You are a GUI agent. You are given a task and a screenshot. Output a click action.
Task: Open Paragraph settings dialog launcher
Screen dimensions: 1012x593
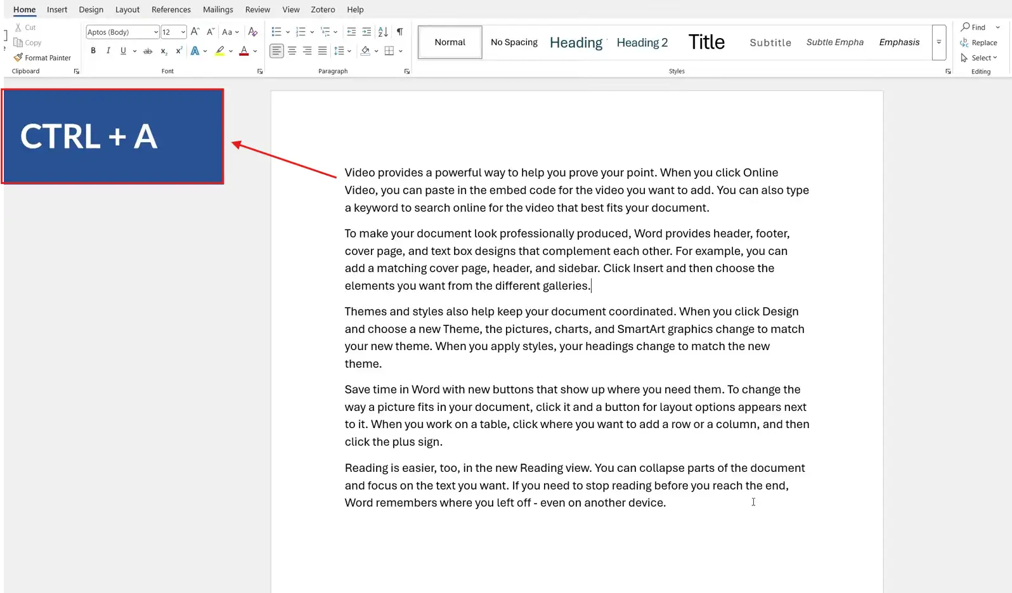(407, 72)
